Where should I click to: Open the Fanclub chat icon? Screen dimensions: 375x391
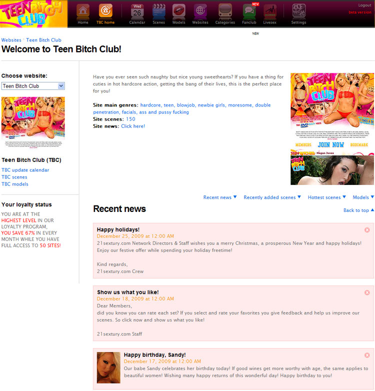[x=249, y=10]
